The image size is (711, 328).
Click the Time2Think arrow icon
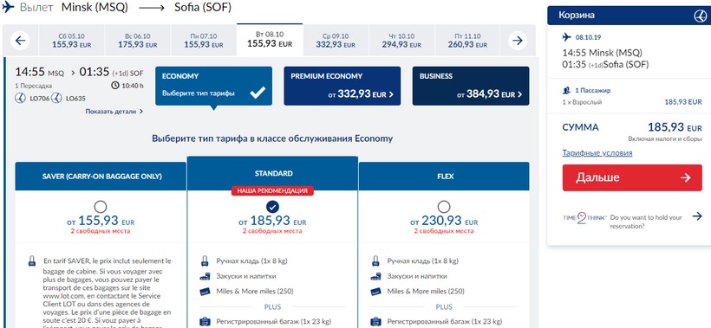tap(697, 216)
